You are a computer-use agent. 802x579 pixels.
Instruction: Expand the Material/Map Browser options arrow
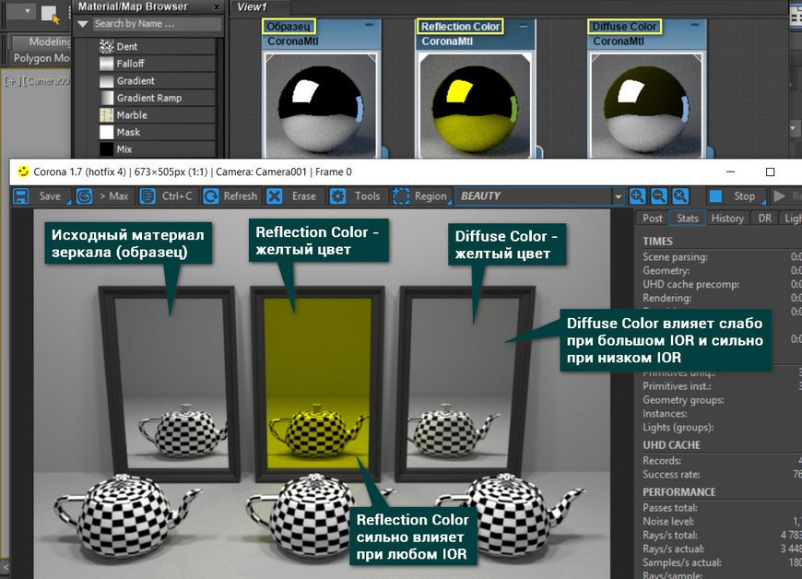click(83, 24)
